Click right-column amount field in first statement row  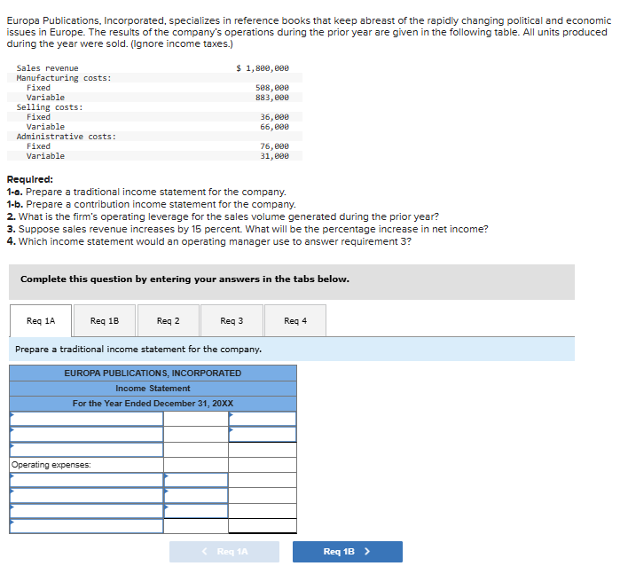[263, 419]
